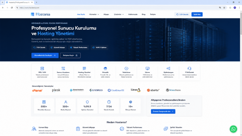
Task: Click the 7/24 Destek hero badge
Action: tap(39, 48)
